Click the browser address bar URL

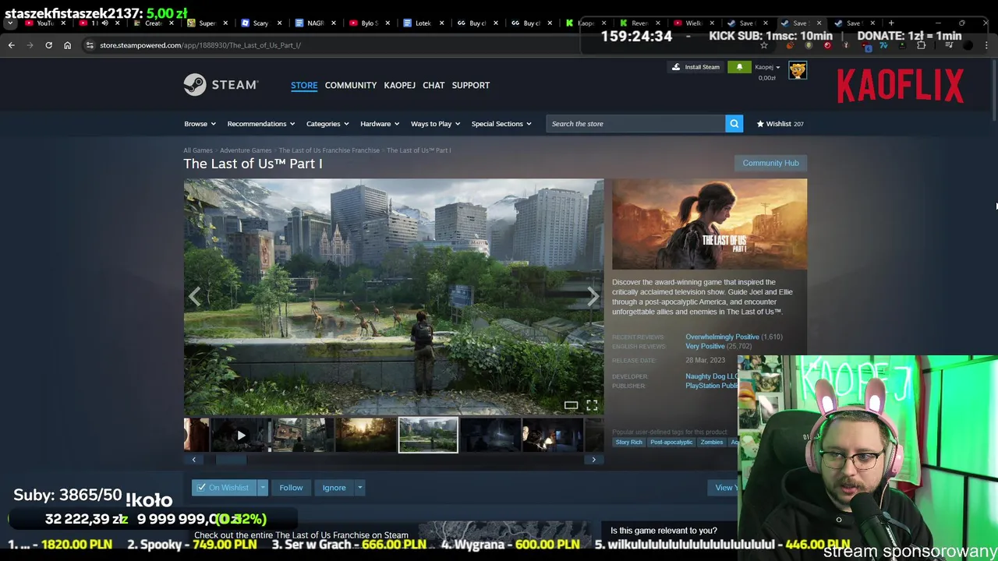200,45
